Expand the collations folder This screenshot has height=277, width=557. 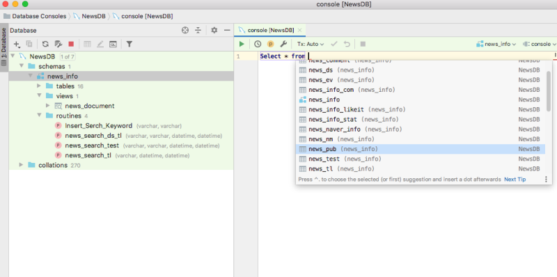pyautogui.click(x=22, y=165)
